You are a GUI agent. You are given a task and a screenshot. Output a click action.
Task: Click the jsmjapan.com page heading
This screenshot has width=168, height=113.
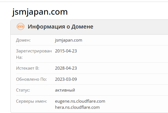click(x=40, y=12)
